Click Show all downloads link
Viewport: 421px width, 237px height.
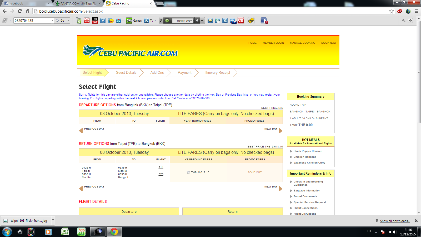tap(395, 221)
